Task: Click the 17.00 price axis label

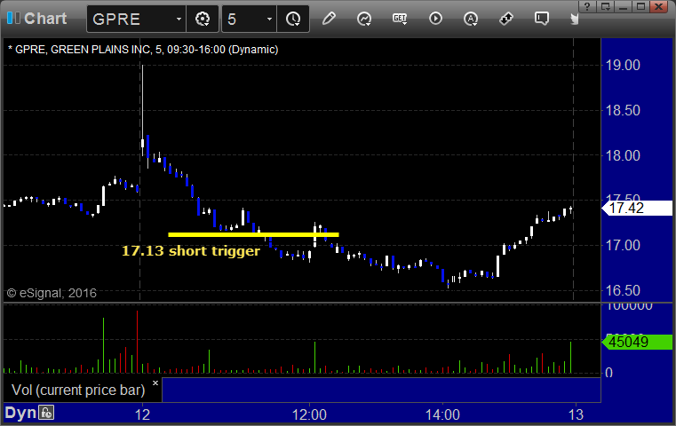Action: tap(623, 246)
